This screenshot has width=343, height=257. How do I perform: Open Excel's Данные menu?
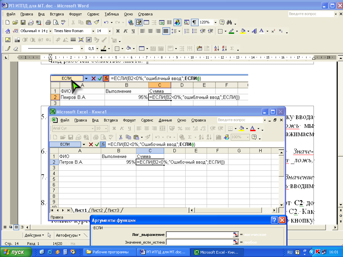(165, 120)
